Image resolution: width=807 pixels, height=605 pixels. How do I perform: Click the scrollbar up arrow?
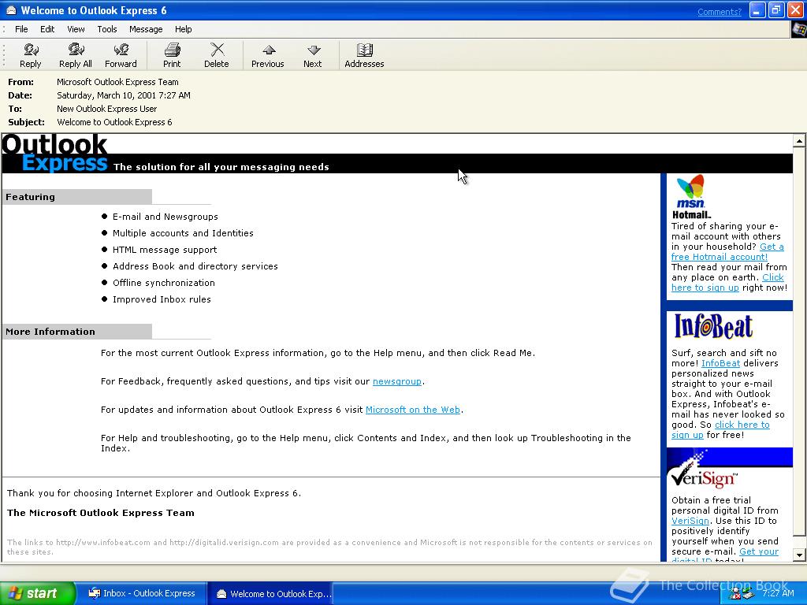tap(799, 140)
